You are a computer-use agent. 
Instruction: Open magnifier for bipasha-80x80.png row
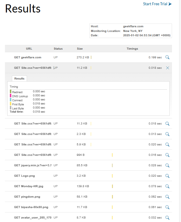pos(167,207)
